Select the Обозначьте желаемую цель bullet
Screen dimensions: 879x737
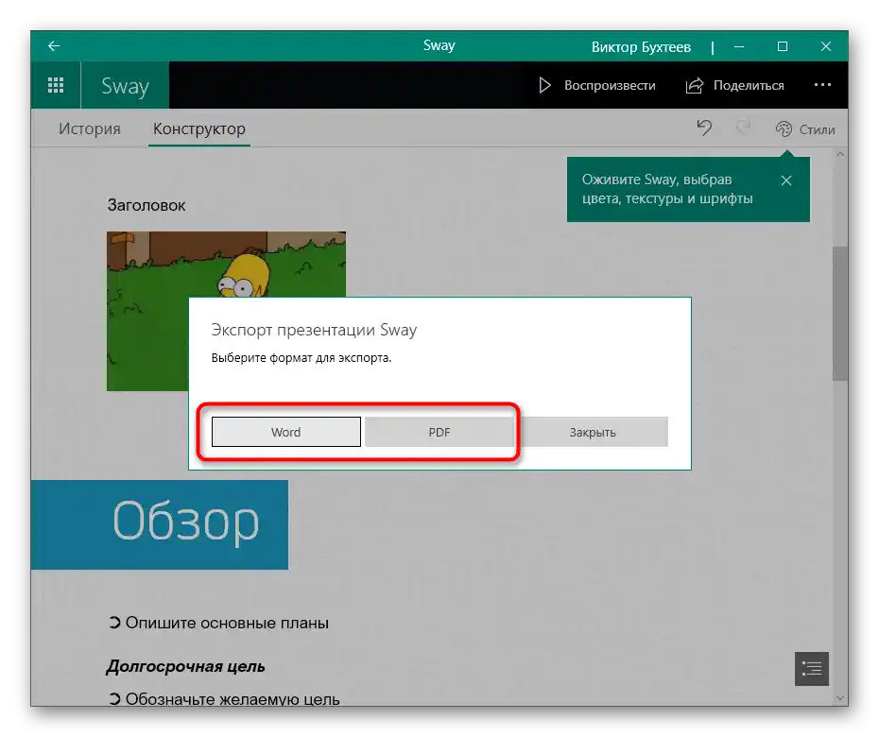[224, 699]
